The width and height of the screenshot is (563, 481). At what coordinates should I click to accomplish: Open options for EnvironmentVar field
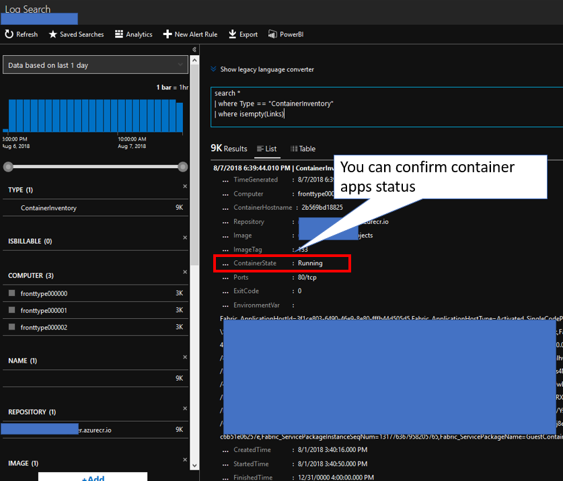pos(225,305)
